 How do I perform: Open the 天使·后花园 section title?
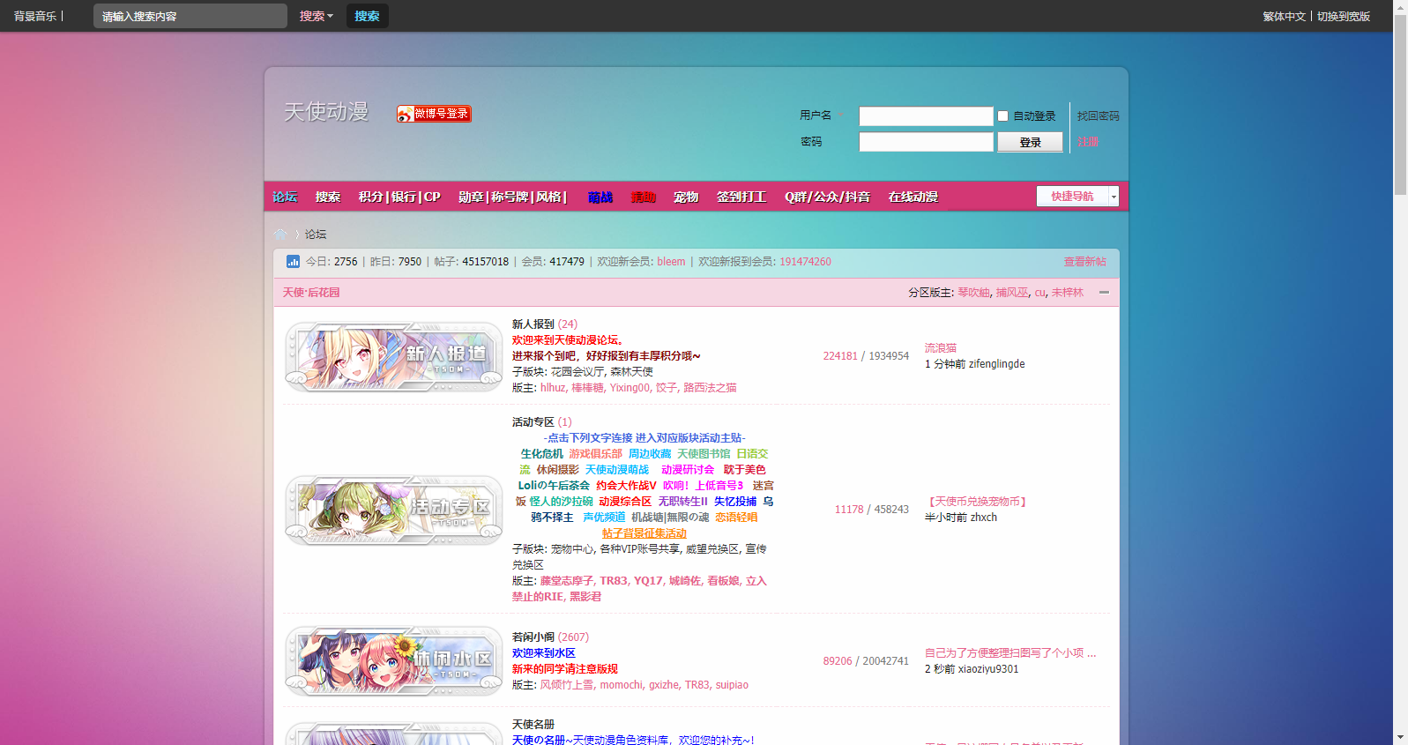coord(311,293)
